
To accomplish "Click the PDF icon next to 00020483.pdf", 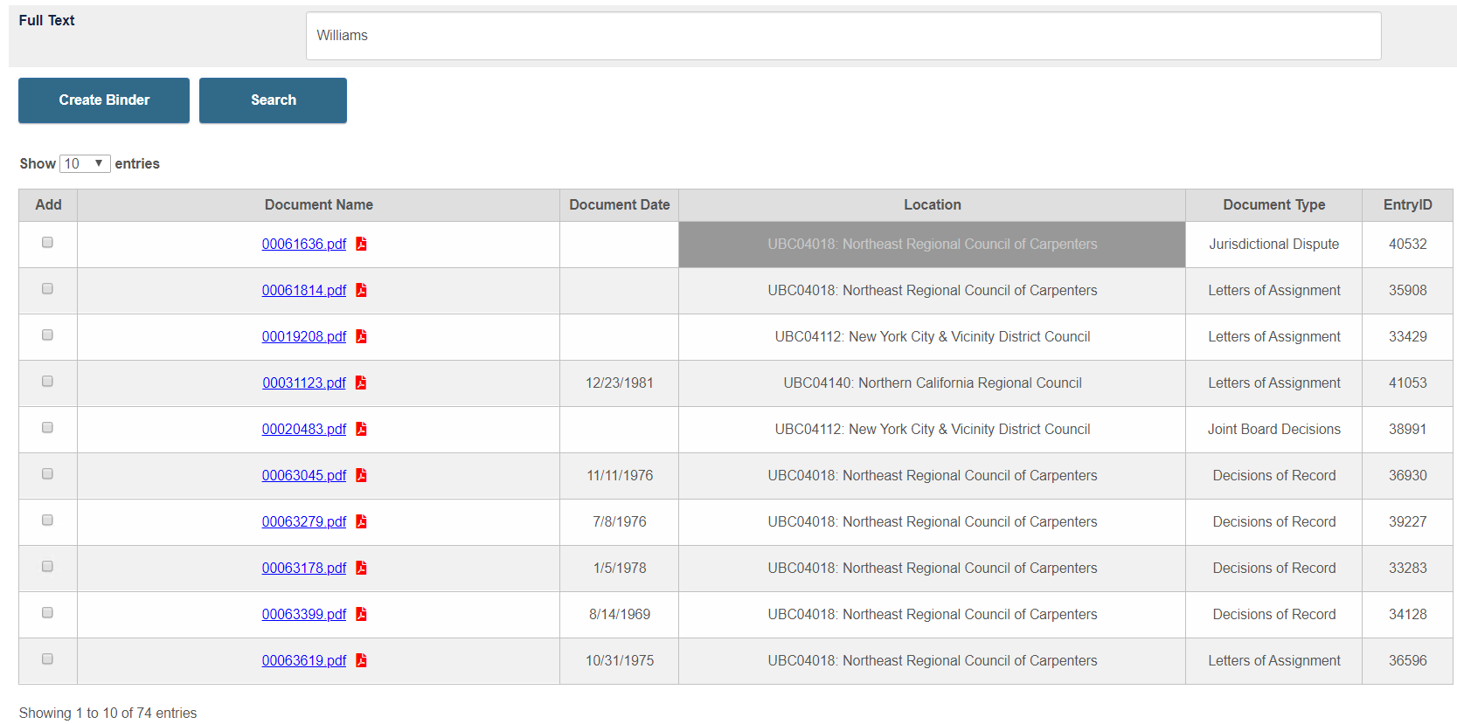I will click(361, 429).
